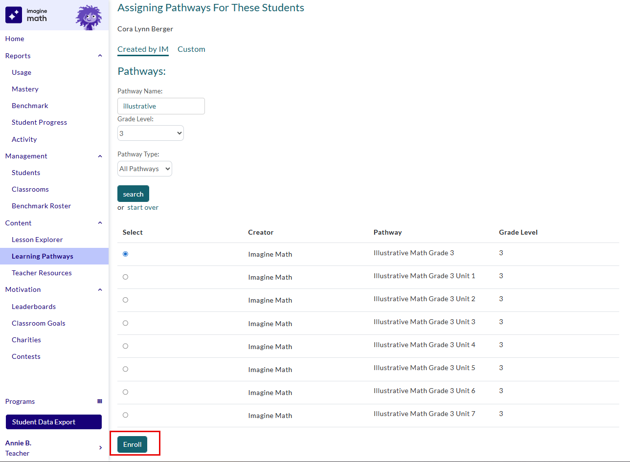Click the search button
630x462 pixels.
click(133, 194)
